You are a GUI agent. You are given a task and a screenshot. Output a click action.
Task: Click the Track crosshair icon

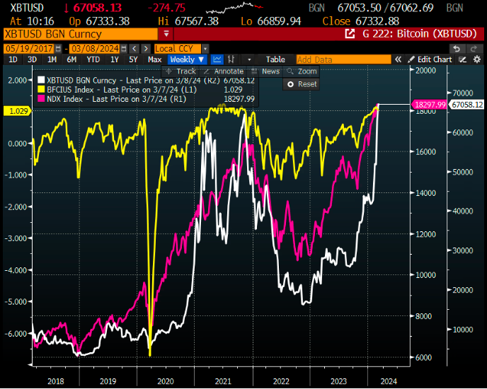(168, 71)
